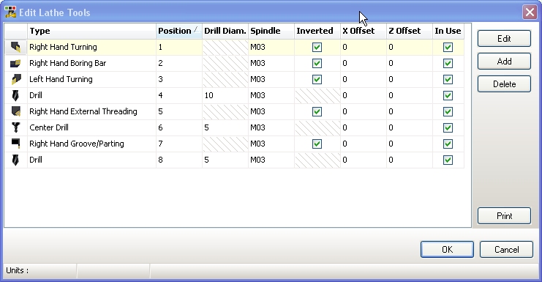Screen dimensions: 542x282
Task: Click the Right Hand Groove/Parting icon
Action: tap(15, 144)
